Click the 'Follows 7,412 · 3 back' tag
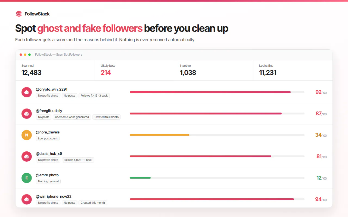 (94, 95)
